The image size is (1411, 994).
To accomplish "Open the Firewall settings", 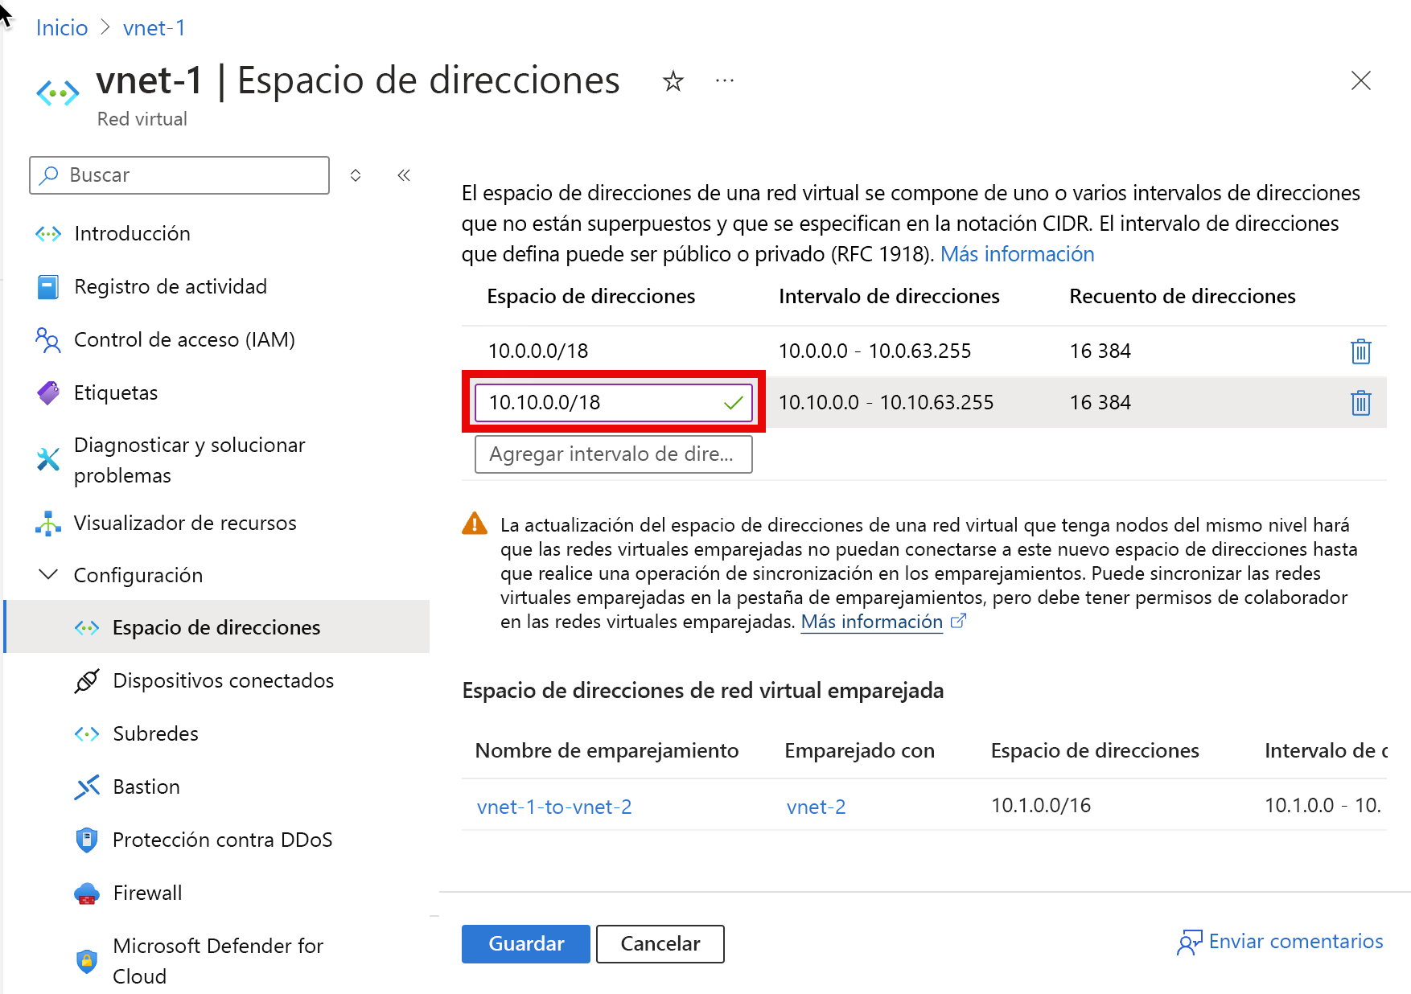I will click(147, 893).
